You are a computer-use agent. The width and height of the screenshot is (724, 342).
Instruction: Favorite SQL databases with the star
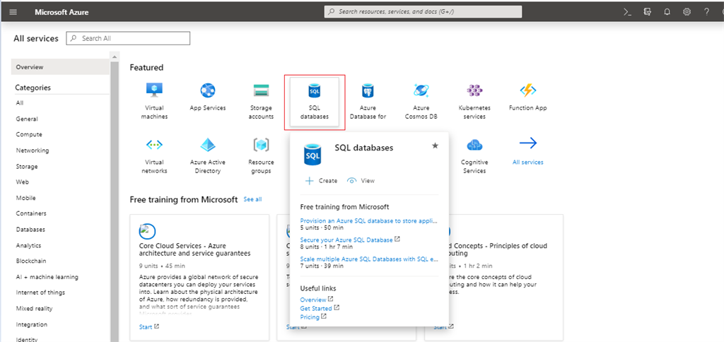[x=435, y=146]
